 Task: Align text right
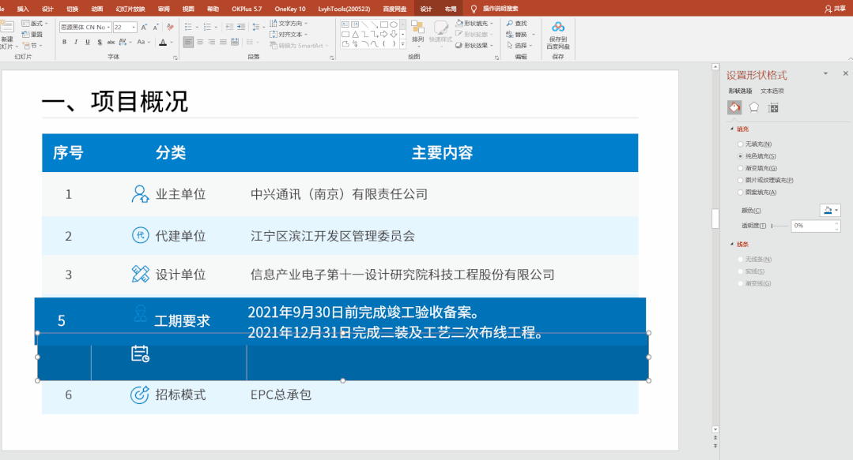tap(212, 43)
